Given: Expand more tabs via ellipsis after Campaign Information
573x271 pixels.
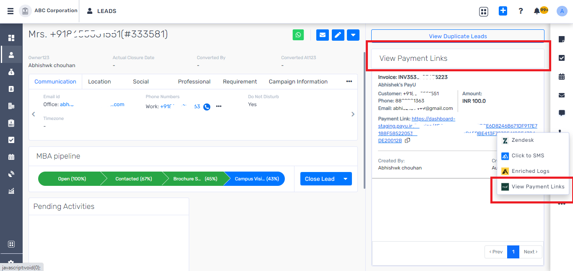Looking at the screenshot, I should [349, 81].
